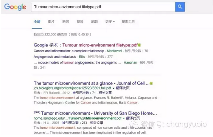Click the blue search magnifier button
This screenshot has width=213, height=137.
[180, 7]
